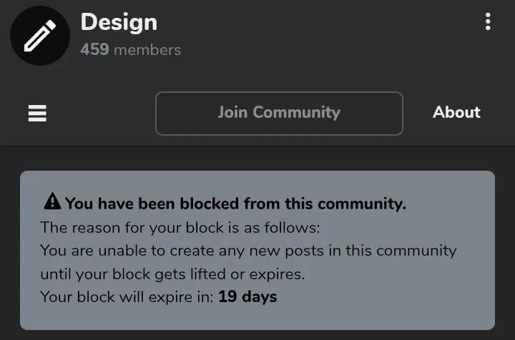Click the word 'Community' in Join button
The width and height of the screenshot is (515, 340).
(x=296, y=112)
